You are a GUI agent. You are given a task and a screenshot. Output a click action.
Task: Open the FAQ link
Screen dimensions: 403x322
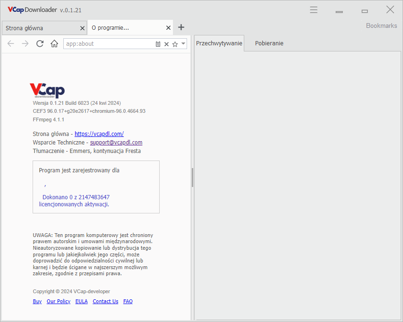coord(128,301)
